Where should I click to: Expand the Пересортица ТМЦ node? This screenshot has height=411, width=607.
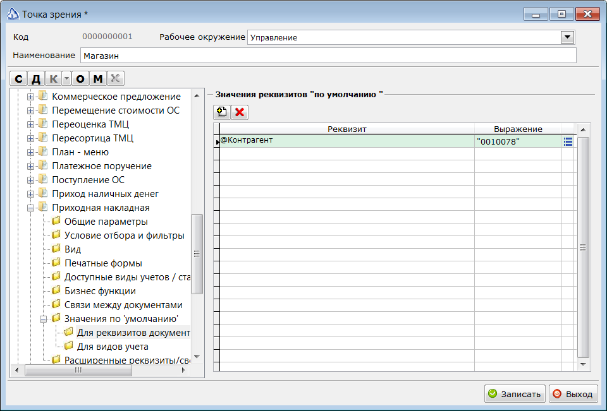(x=30, y=138)
